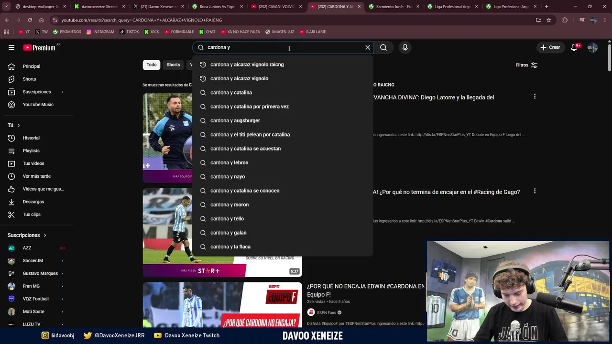The height and width of the screenshot is (344, 612).
Task: Expand the Tú section chevron
Action: [18, 125]
